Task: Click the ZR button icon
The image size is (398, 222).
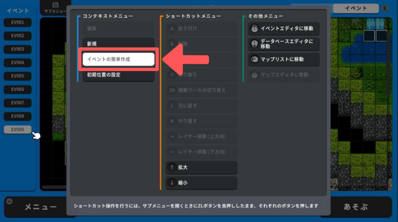Action: point(172,90)
